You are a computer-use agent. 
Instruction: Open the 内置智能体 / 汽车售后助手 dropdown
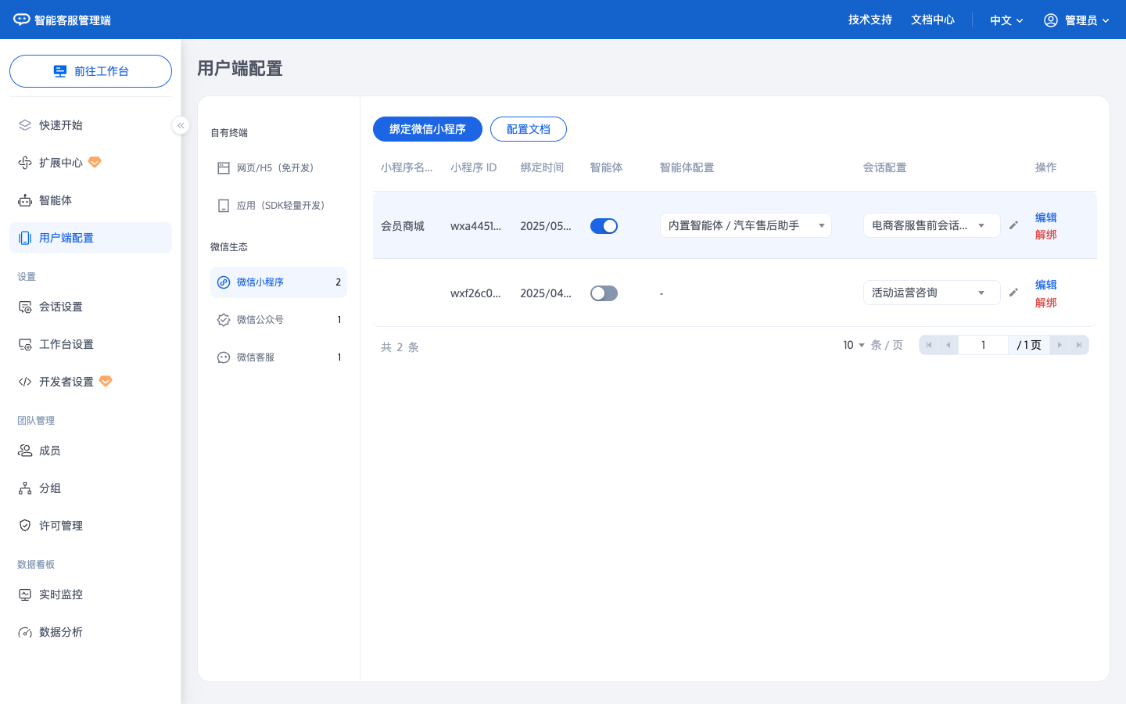pyautogui.click(x=746, y=225)
